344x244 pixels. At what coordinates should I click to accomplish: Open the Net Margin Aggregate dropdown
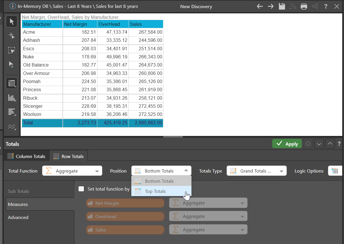208,203
